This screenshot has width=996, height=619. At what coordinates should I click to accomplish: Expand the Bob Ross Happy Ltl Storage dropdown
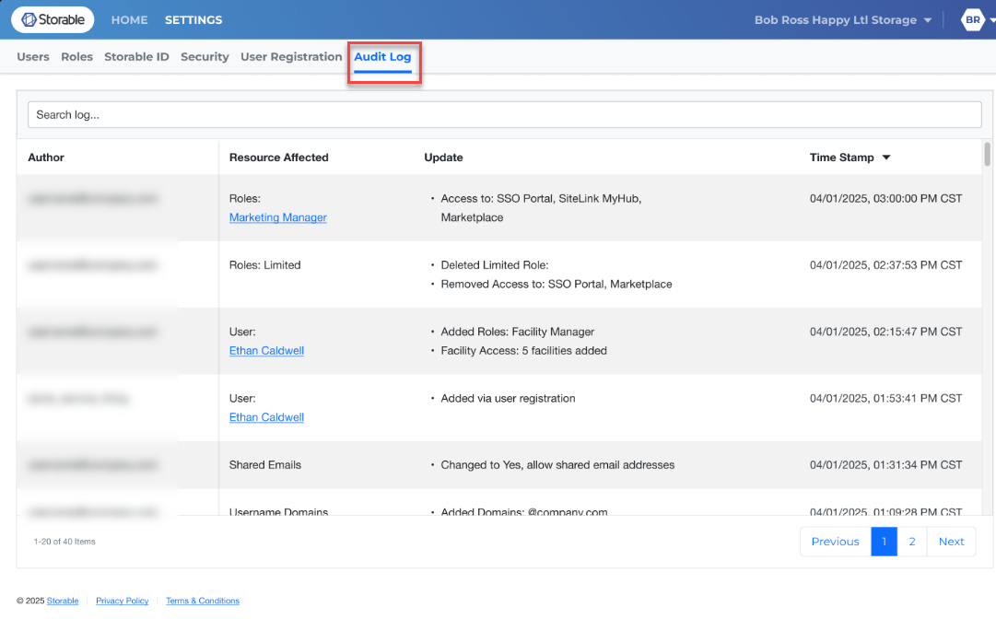coord(843,19)
